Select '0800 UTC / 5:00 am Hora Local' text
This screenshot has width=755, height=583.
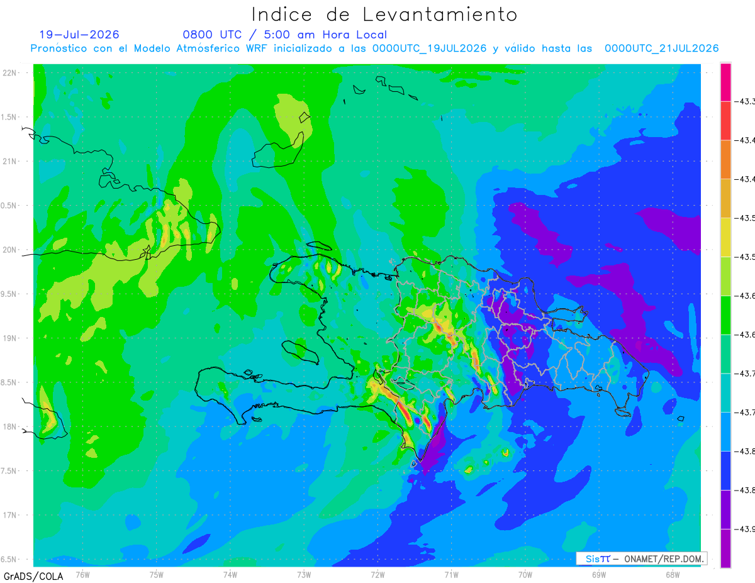[x=285, y=35]
